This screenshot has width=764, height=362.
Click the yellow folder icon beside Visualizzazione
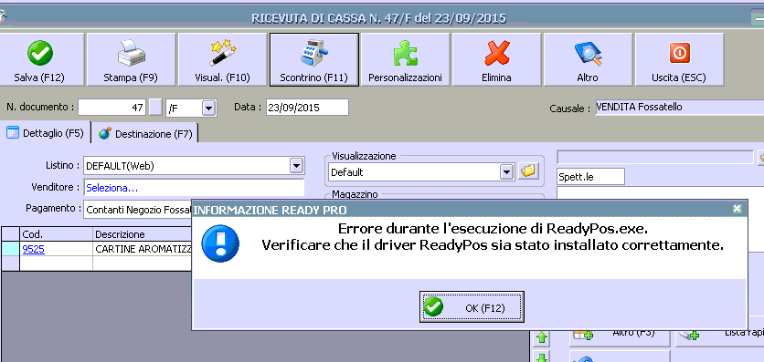tap(528, 171)
